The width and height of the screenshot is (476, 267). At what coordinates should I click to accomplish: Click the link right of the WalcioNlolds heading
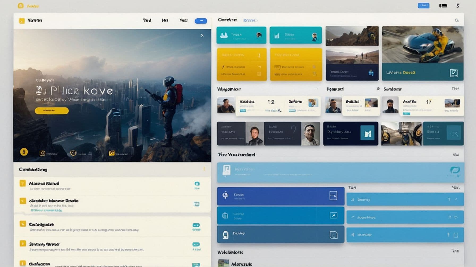click(x=455, y=251)
